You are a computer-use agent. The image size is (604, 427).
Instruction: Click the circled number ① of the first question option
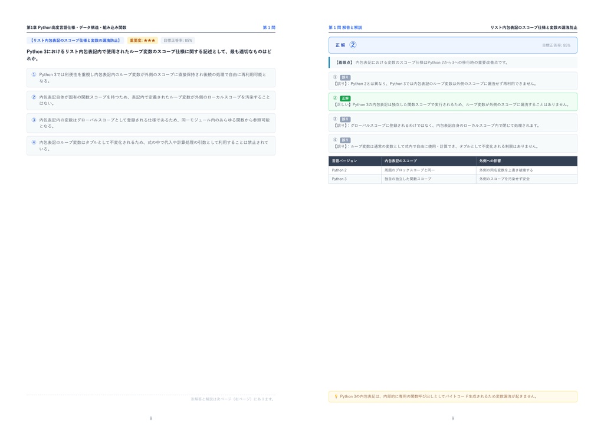click(x=34, y=75)
